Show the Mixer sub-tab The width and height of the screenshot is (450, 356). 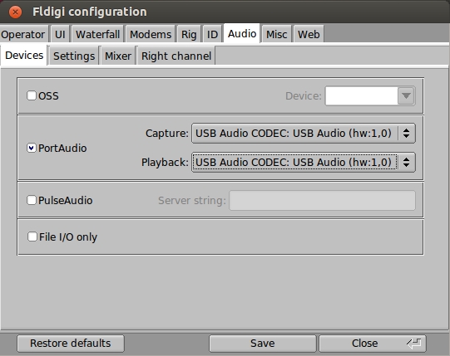[x=118, y=56]
